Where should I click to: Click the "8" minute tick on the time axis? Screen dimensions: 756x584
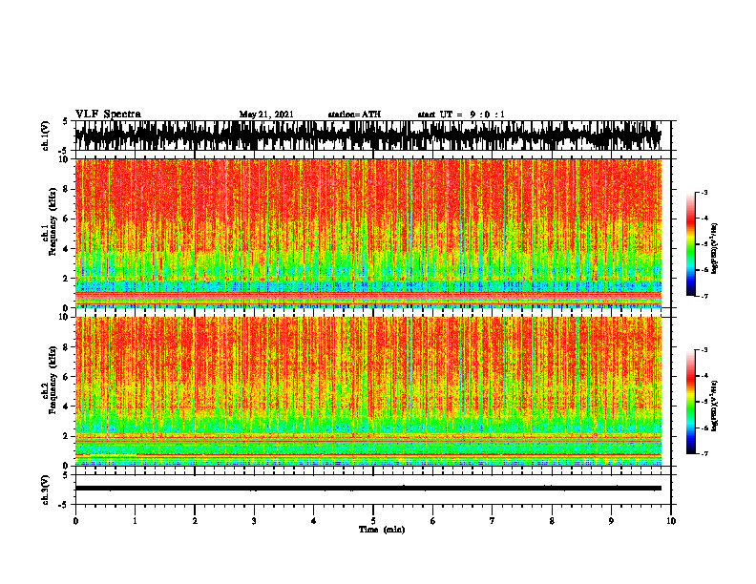(552, 521)
